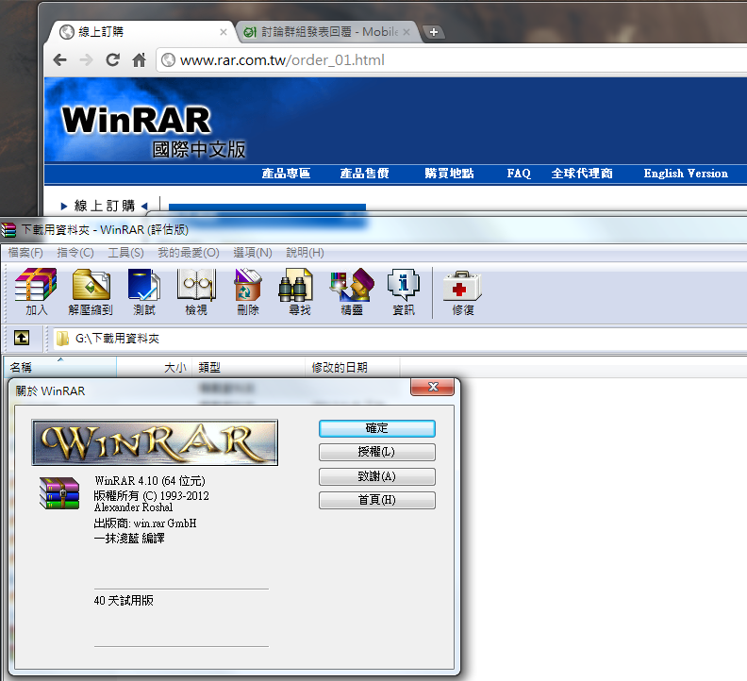Click the 首頁(H) home page button

(x=376, y=500)
